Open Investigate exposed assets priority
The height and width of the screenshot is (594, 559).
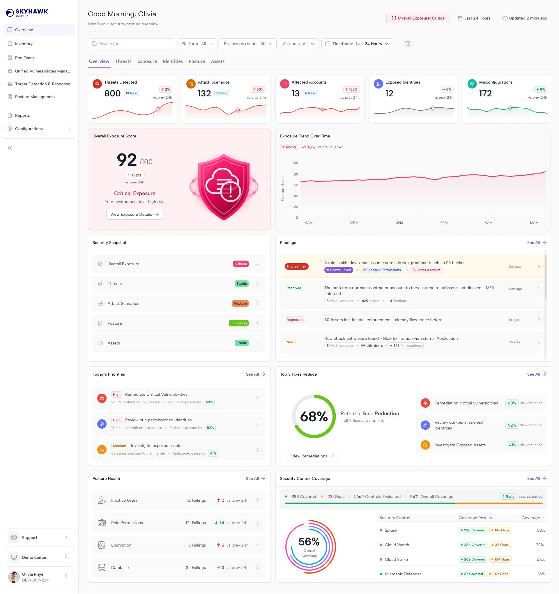[179, 450]
